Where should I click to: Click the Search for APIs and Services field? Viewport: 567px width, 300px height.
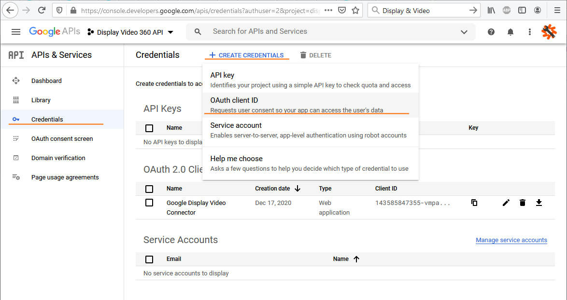(328, 32)
